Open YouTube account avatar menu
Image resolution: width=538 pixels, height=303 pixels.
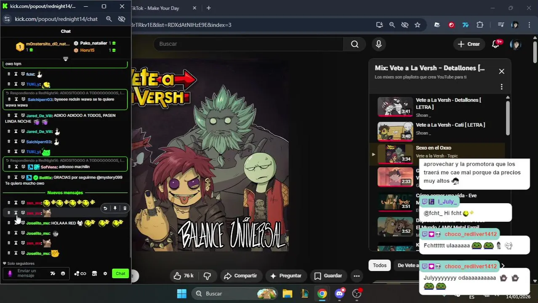tap(515, 44)
